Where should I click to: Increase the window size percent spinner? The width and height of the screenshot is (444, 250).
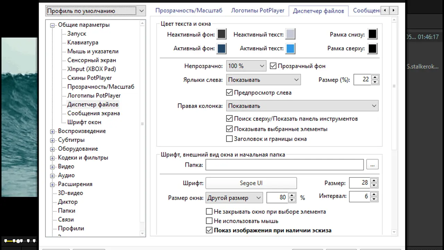click(292, 195)
